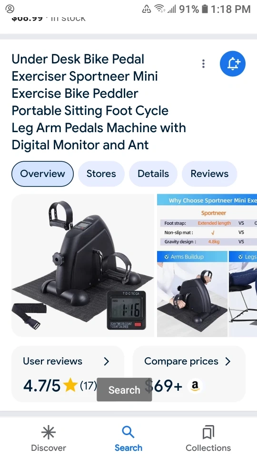Open the Sportneer comparison chart image
257x458 pixels.
coord(207,220)
